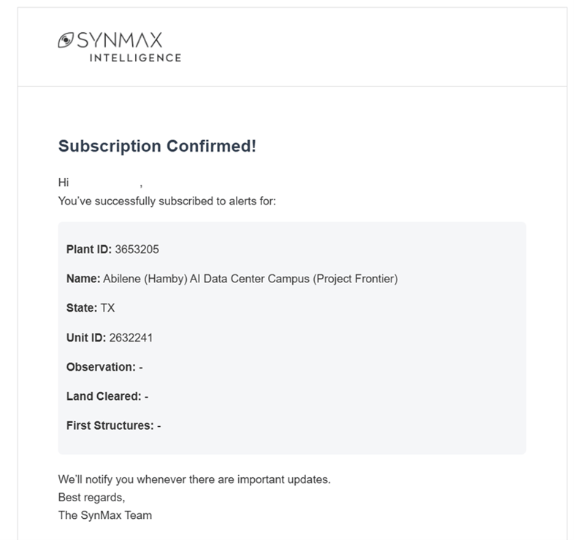Click the TX state value
Viewport: 574px width, 540px height.
point(107,308)
